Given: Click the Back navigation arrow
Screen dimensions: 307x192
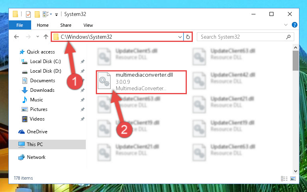Looking at the screenshot, I should click(16, 37).
